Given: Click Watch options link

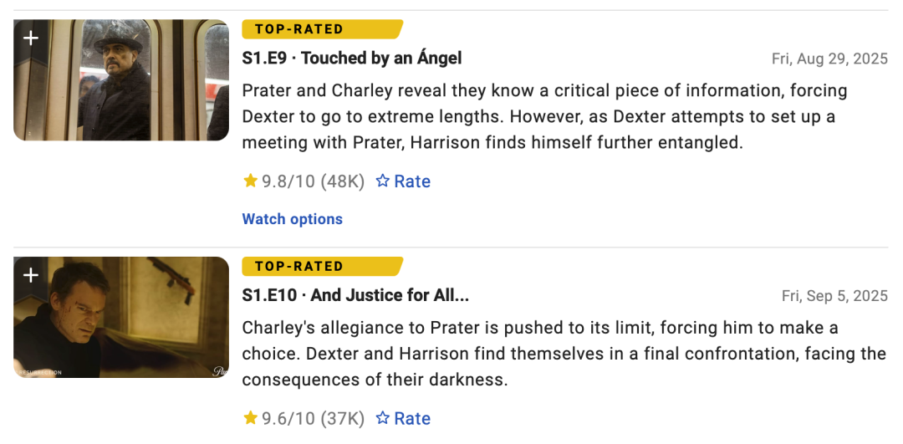Looking at the screenshot, I should tap(293, 219).
